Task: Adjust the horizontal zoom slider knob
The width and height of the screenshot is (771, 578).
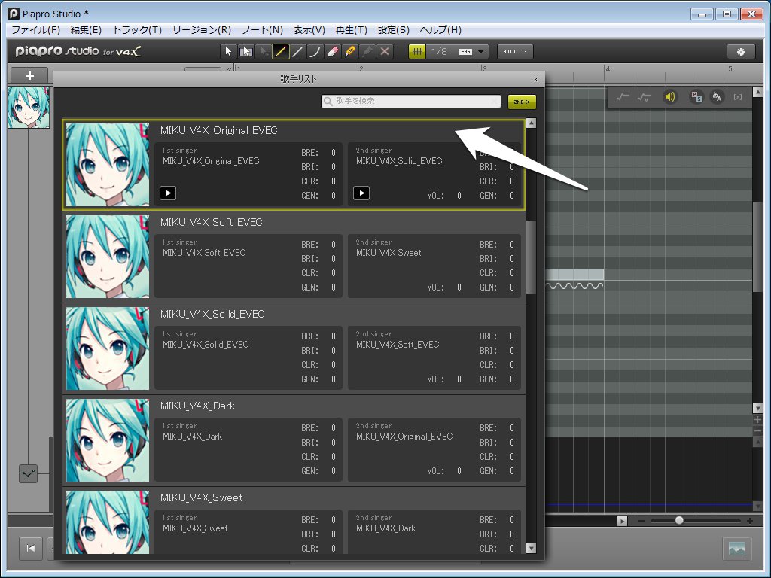Action: tap(679, 520)
